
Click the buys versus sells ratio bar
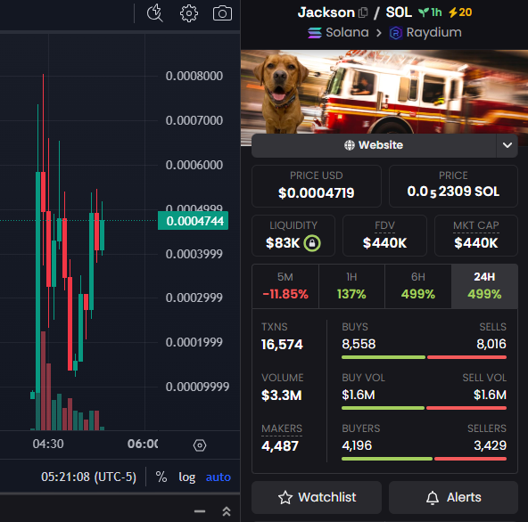(x=424, y=357)
